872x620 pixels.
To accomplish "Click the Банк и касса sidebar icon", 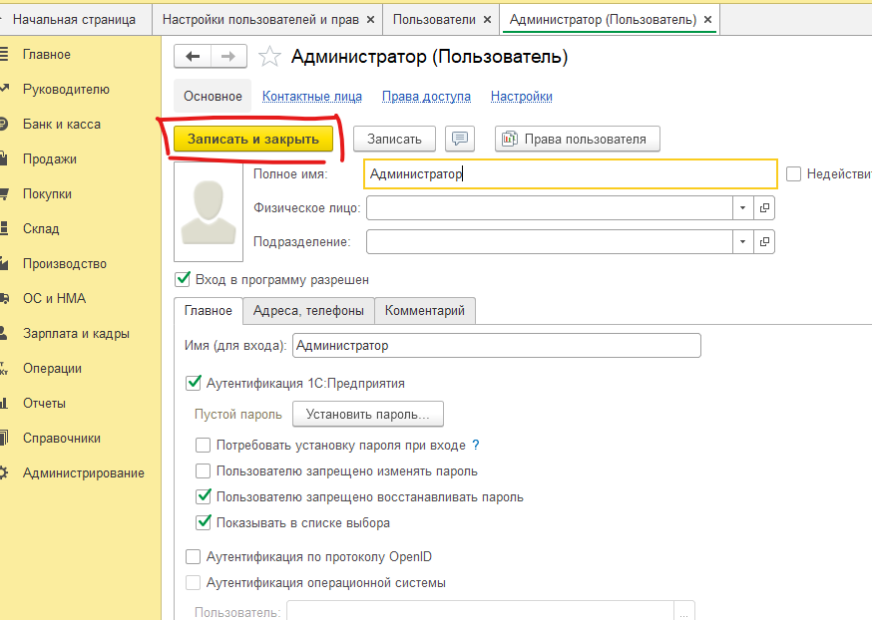I will tap(4, 124).
